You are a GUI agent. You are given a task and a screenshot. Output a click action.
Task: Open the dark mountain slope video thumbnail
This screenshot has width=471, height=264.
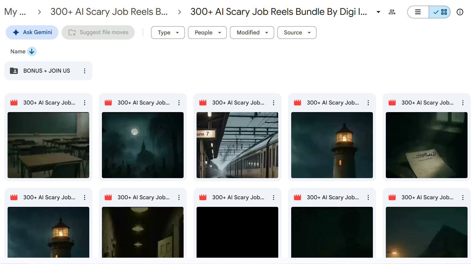coord(427,232)
